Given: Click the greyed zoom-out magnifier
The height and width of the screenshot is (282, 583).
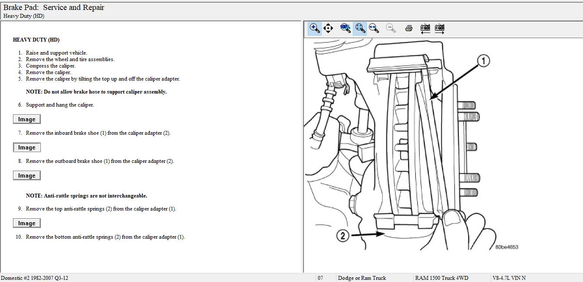Looking at the screenshot, I should 391,29.
